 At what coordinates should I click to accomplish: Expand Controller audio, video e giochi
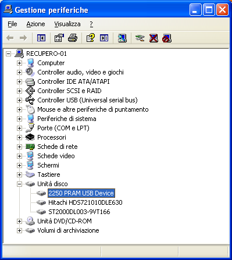pos(19,72)
